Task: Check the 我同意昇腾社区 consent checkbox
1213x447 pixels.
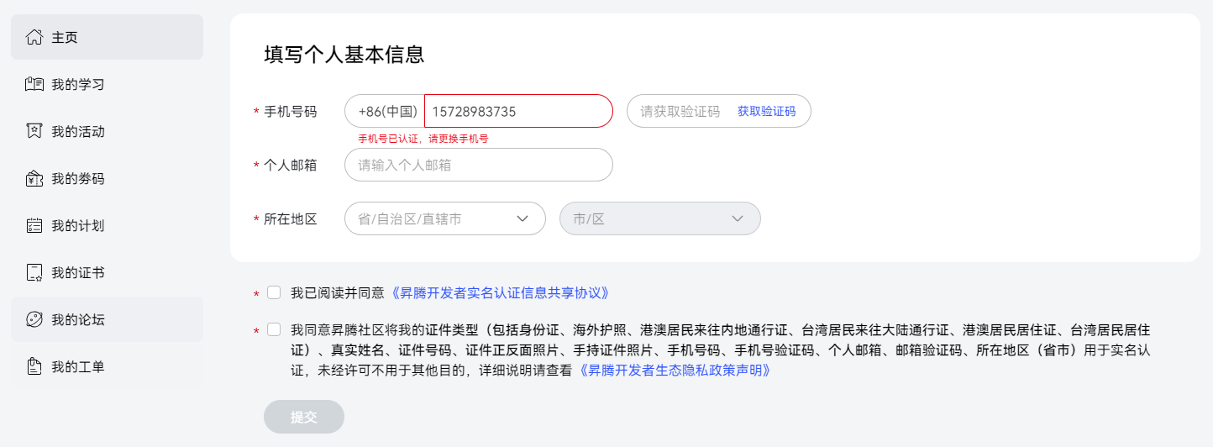Action: click(274, 329)
